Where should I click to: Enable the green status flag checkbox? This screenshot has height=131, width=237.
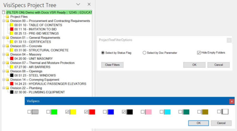click(x=48, y=112)
